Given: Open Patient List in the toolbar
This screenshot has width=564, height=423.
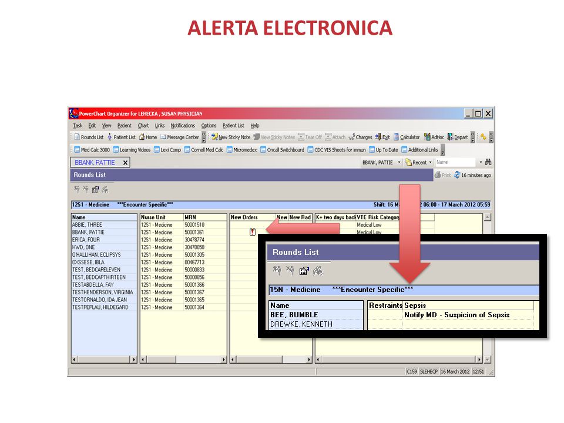Looking at the screenshot, I should tap(121, 137).
